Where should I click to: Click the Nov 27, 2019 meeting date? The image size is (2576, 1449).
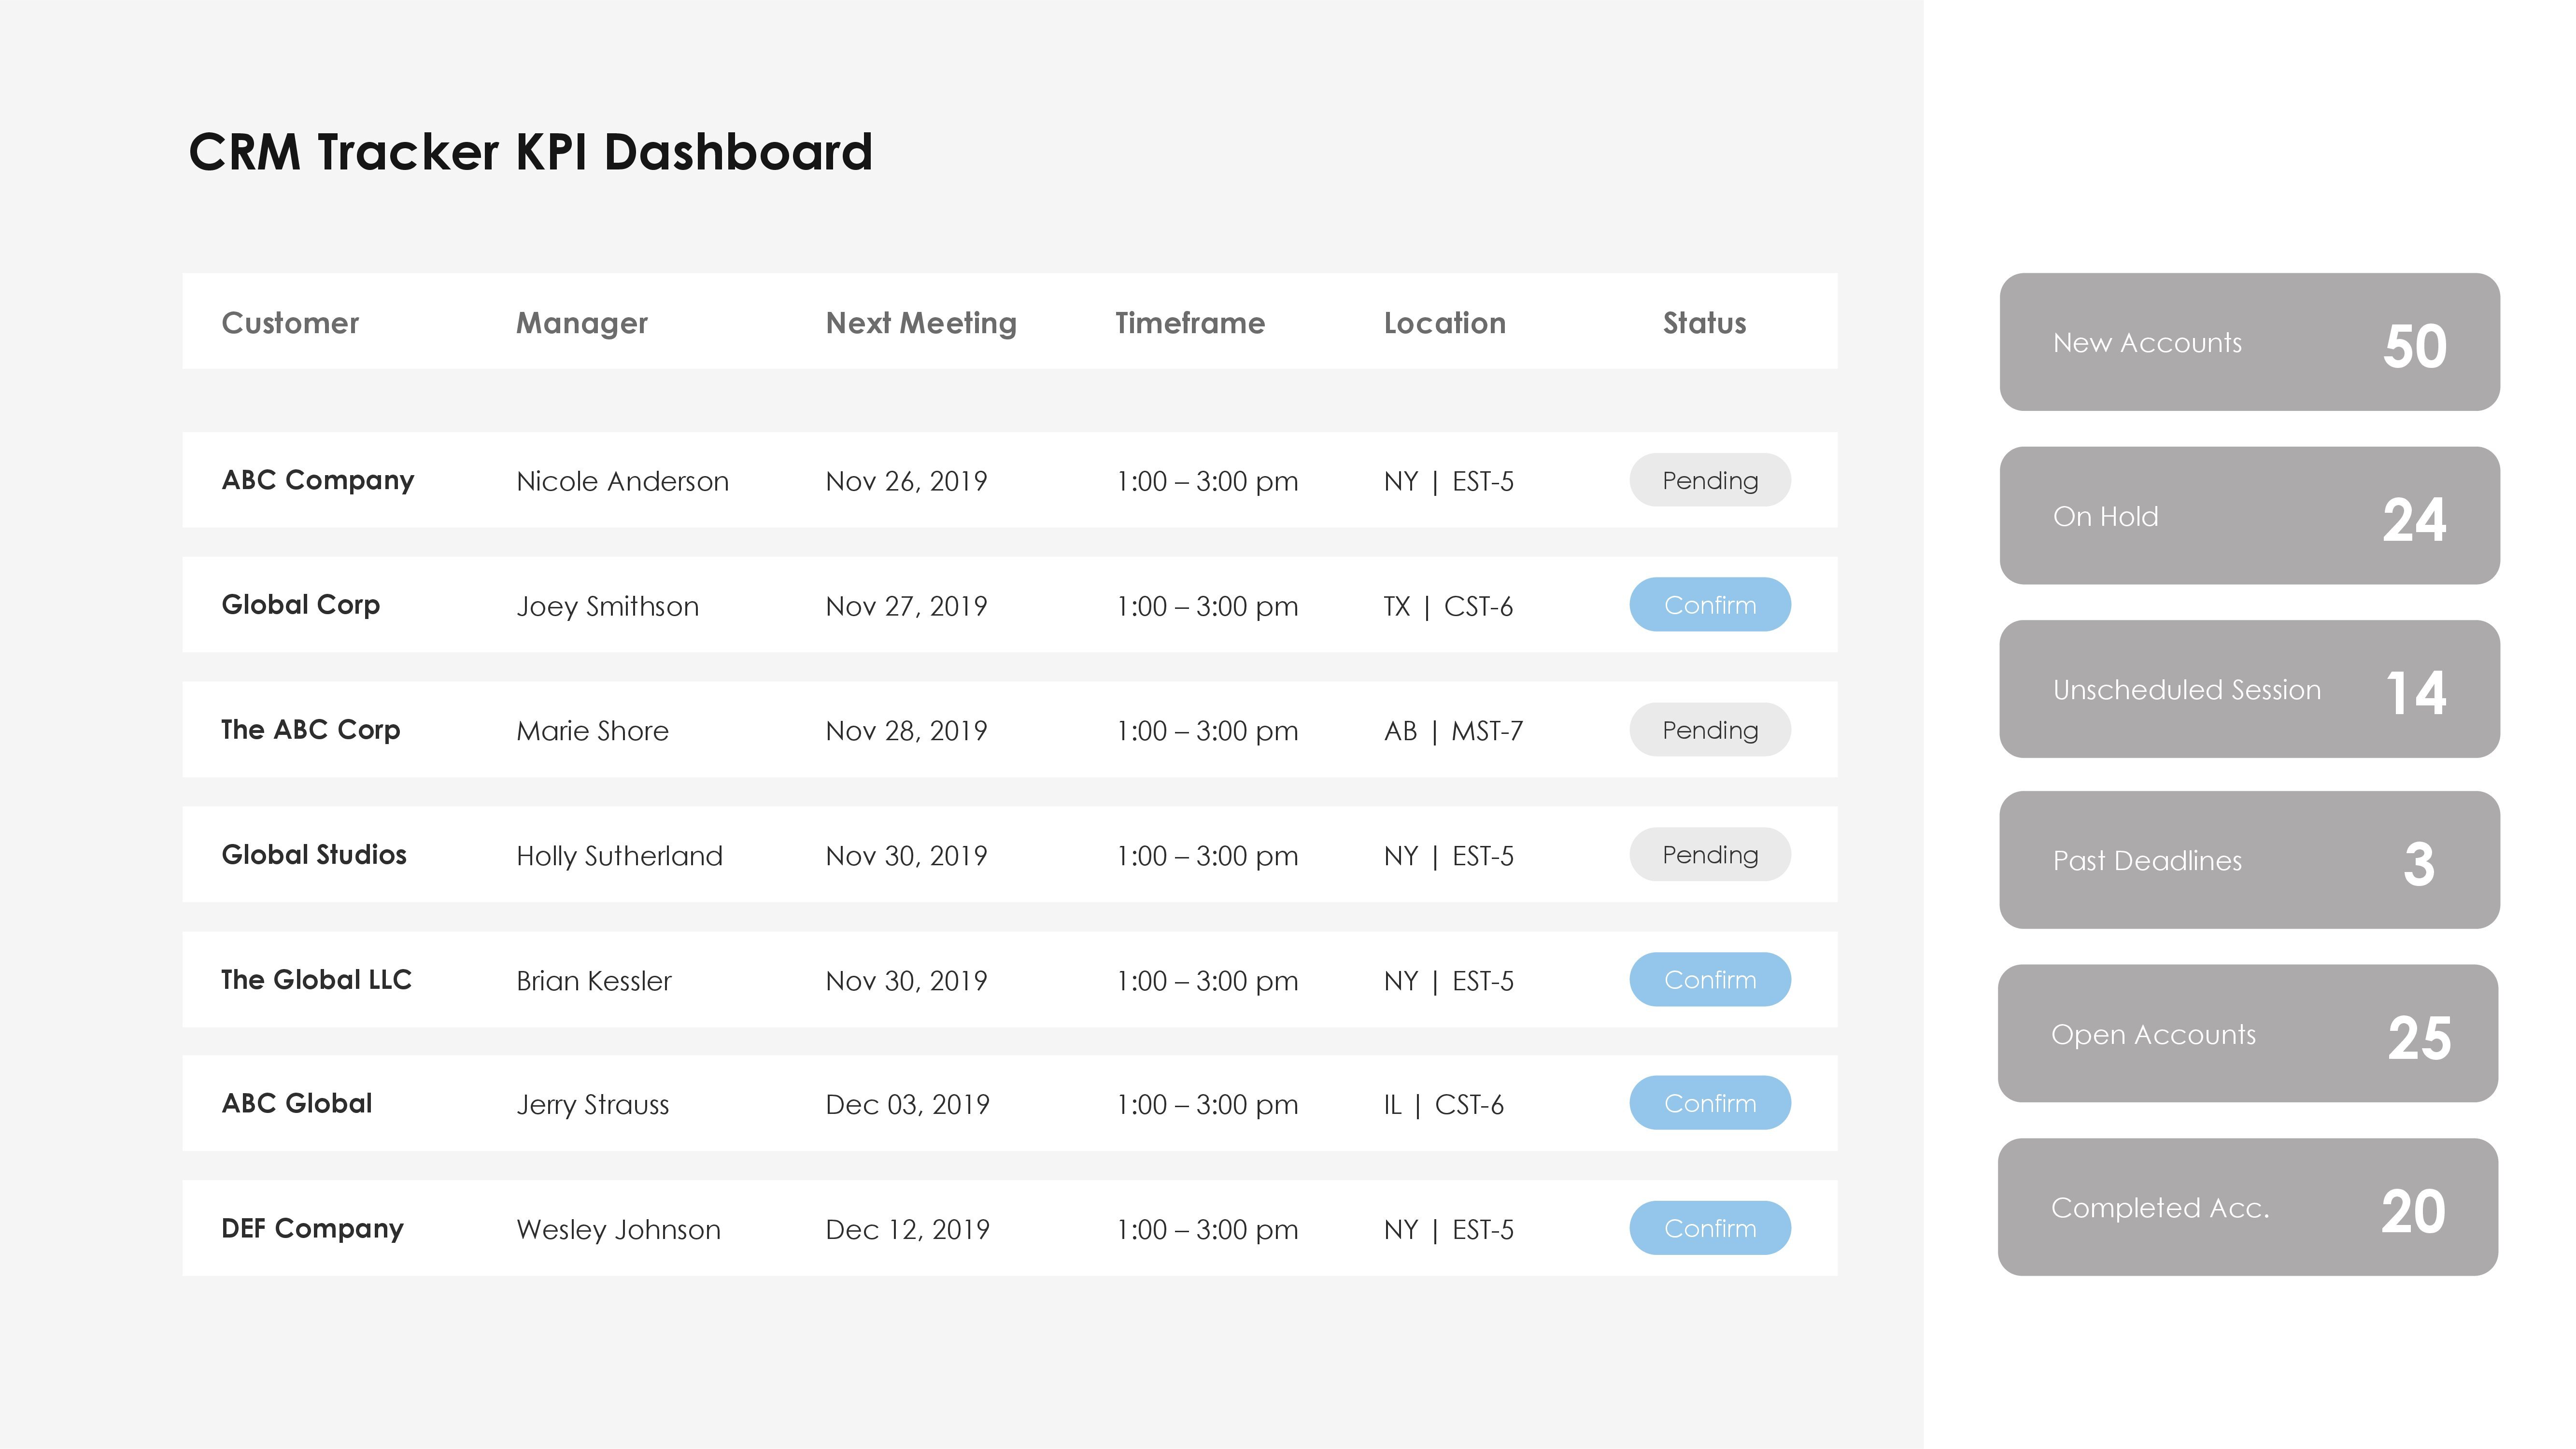coord(906,606)
